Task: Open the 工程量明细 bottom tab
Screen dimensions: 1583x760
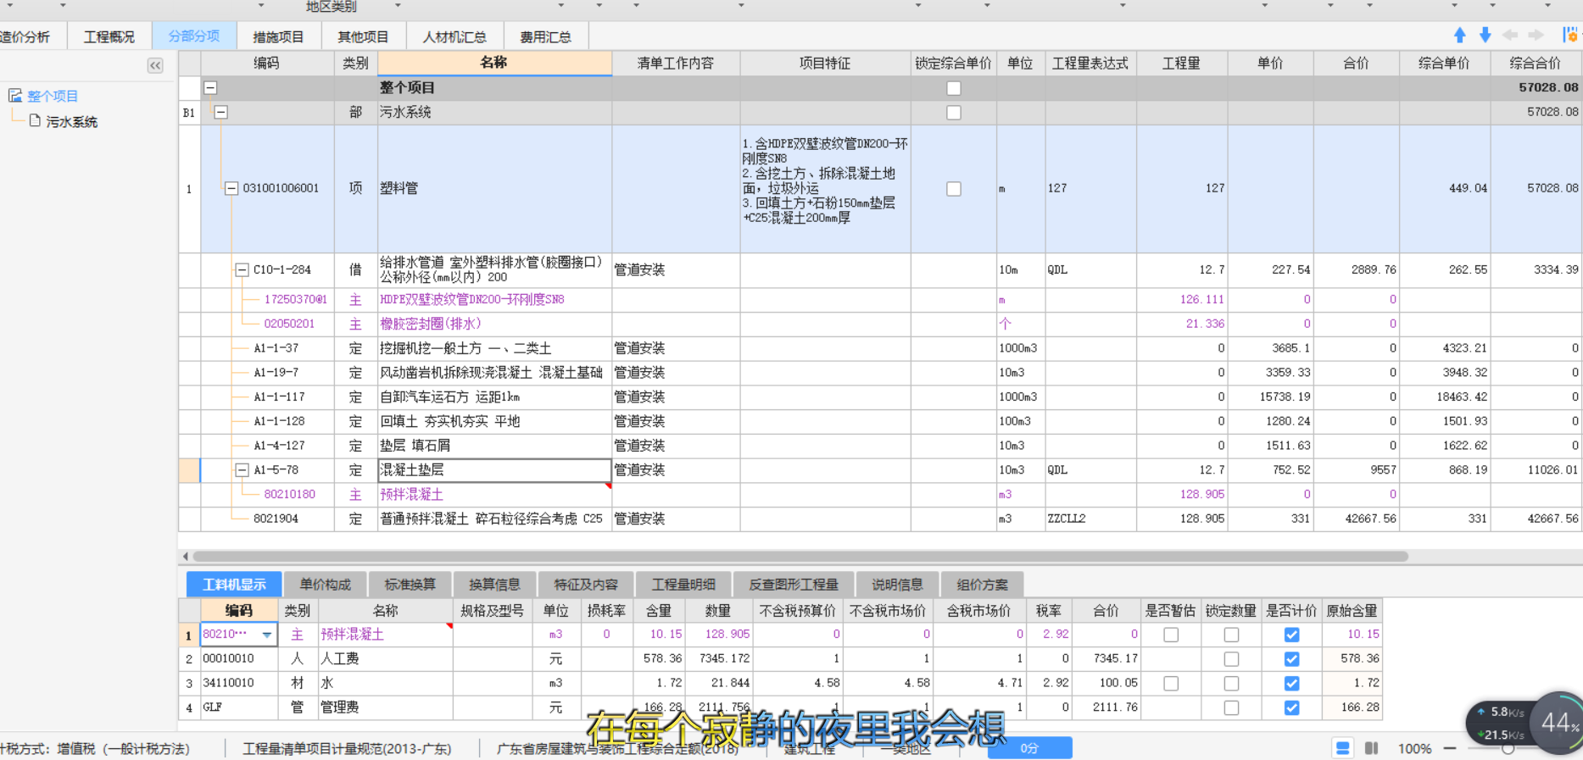Action: (x=683, y=585)
